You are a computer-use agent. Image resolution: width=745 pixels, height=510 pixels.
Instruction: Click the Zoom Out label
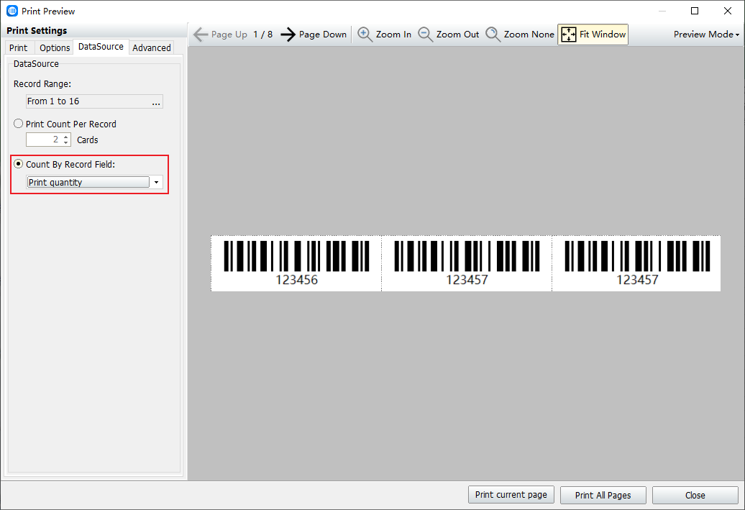[x=457, y=35]
